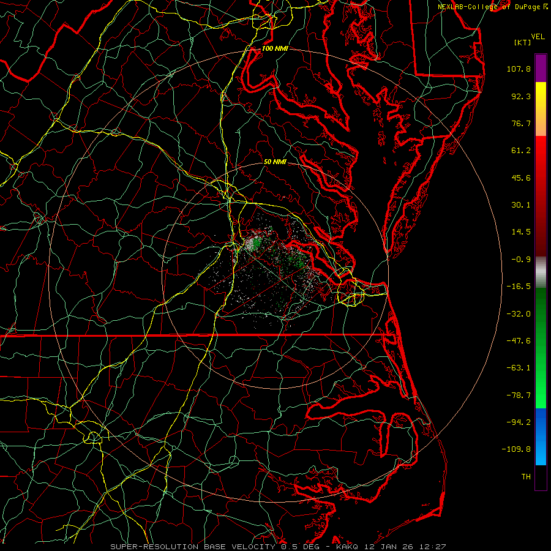Click the blue segment of the velocity color bar

(541, 437)
